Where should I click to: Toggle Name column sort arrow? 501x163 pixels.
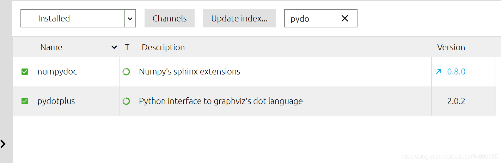click(114, 47)
